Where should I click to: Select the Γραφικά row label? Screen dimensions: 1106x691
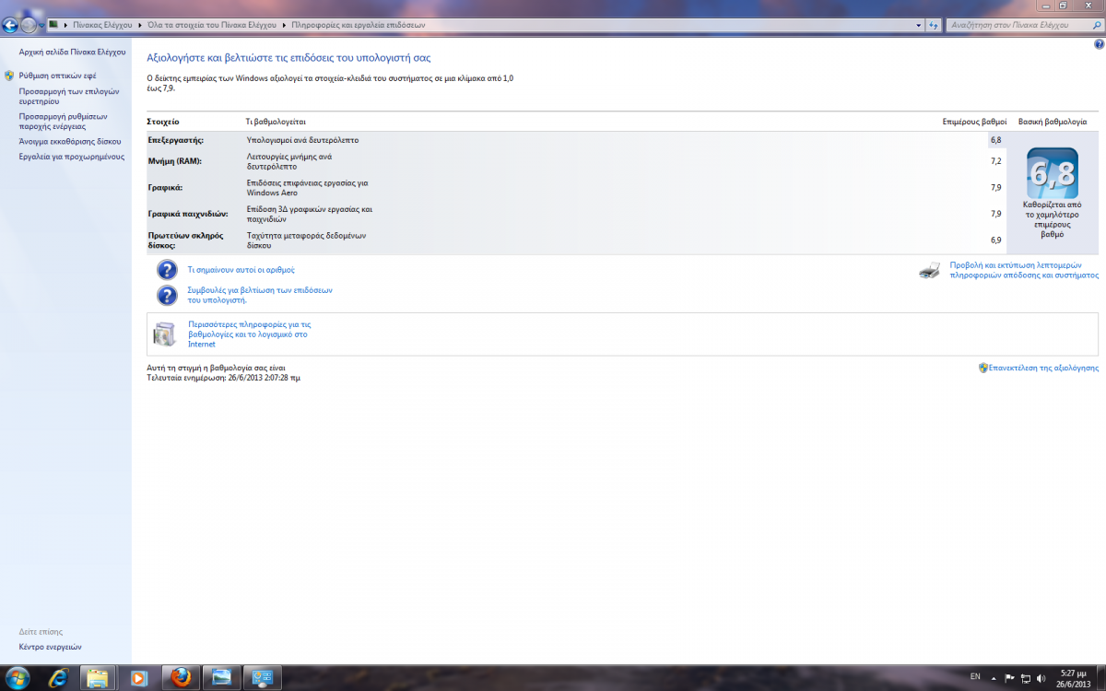[x=166, y=187]
